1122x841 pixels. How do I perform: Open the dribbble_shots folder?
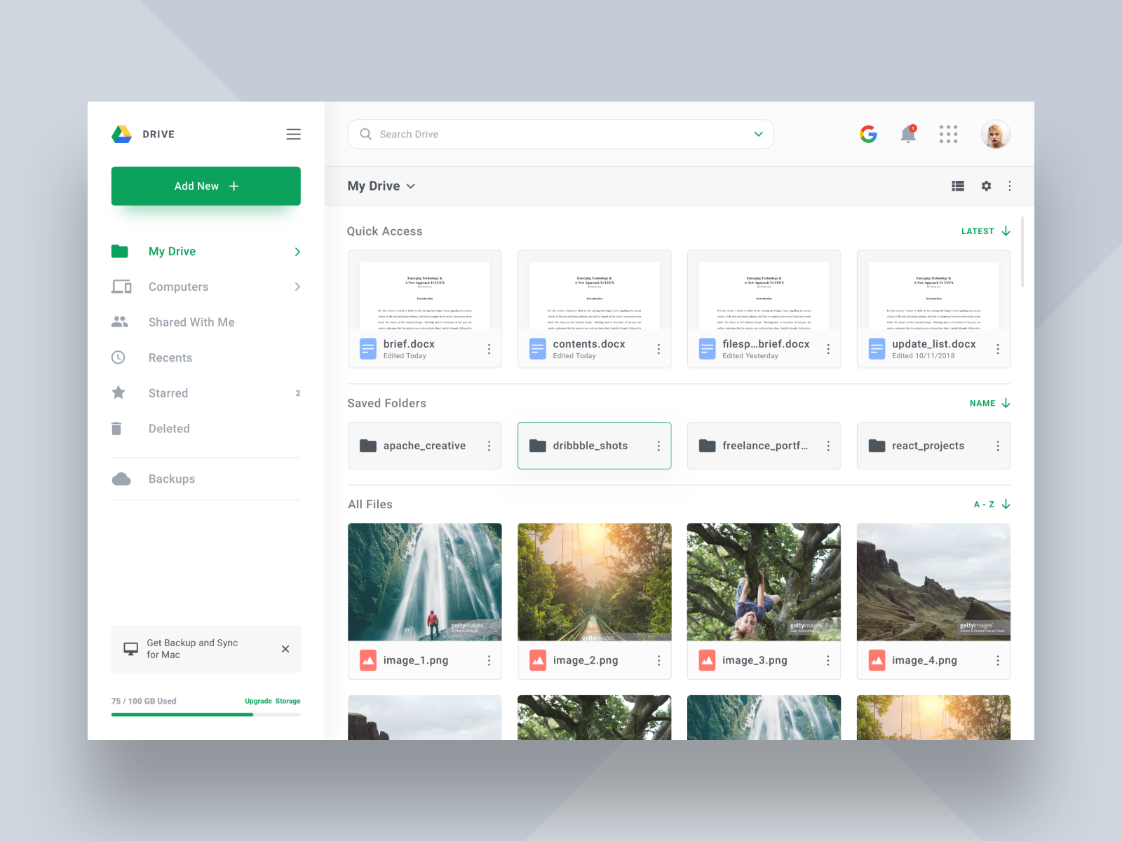[x=590, y=446]
